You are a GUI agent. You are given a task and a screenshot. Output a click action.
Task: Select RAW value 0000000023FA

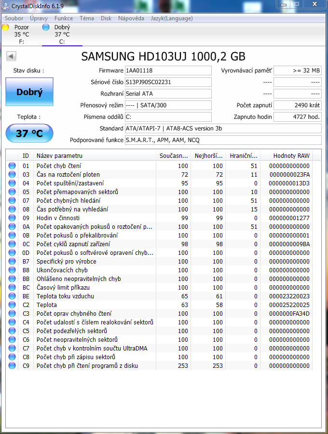pyautogui.click(x=289, y=175)
